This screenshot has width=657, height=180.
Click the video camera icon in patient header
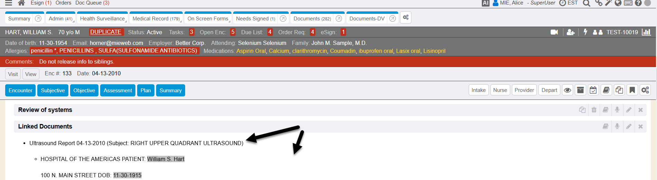click(x=554, y=32)
